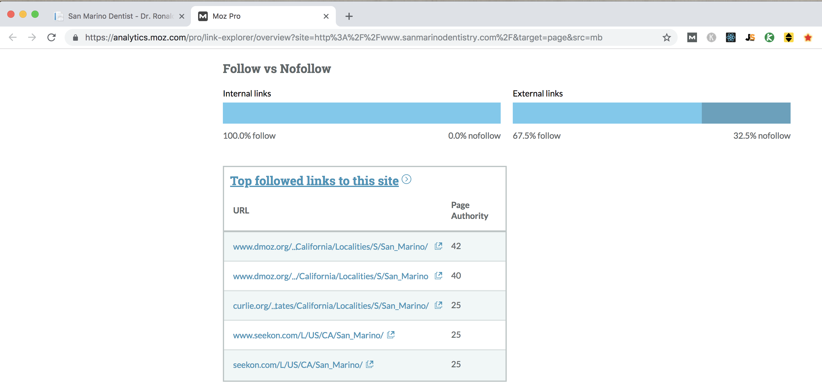
Task: Open a new browser tab
Action: pyautogui.click(x=349, y=16)
